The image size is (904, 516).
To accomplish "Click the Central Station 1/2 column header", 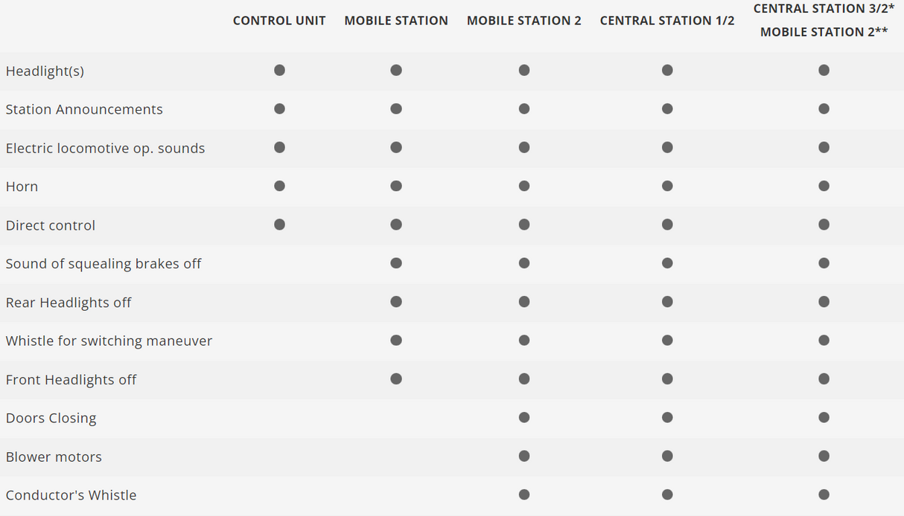I will (667, 21).
